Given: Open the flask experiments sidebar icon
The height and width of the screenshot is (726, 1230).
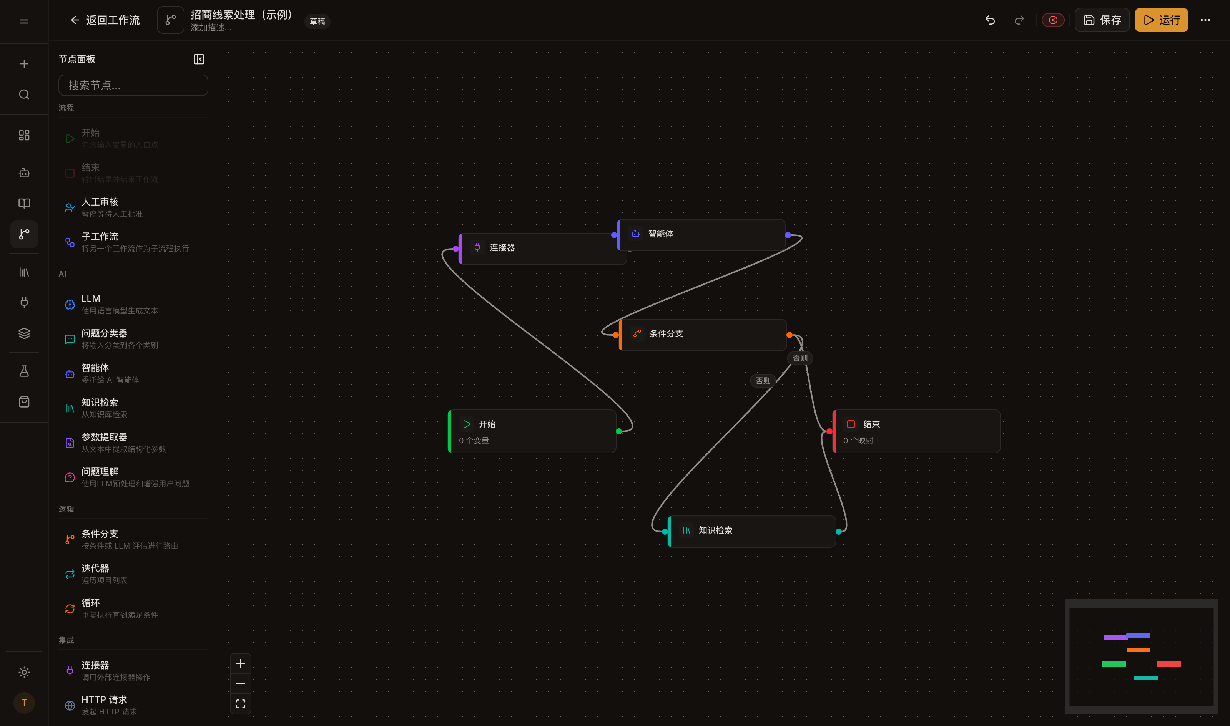Looking at the screenshot, I should [x=24, y=371].
